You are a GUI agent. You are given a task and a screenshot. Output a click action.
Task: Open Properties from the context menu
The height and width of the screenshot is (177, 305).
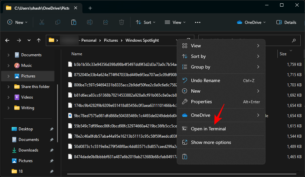coord(201,102)
